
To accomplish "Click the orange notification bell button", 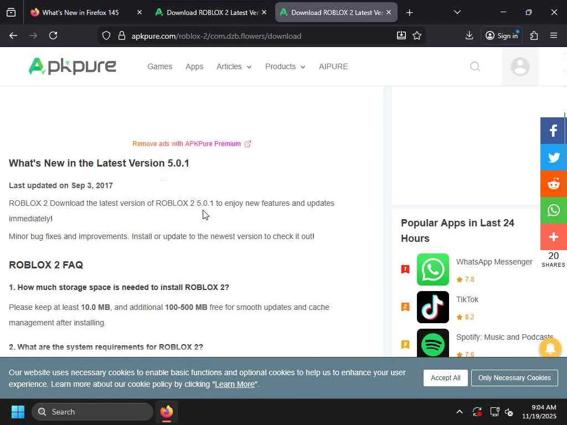I will (550, 349).
